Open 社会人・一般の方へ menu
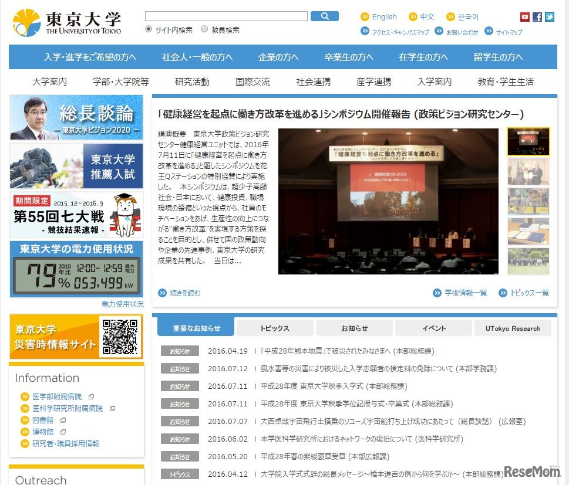 [197, 57]
